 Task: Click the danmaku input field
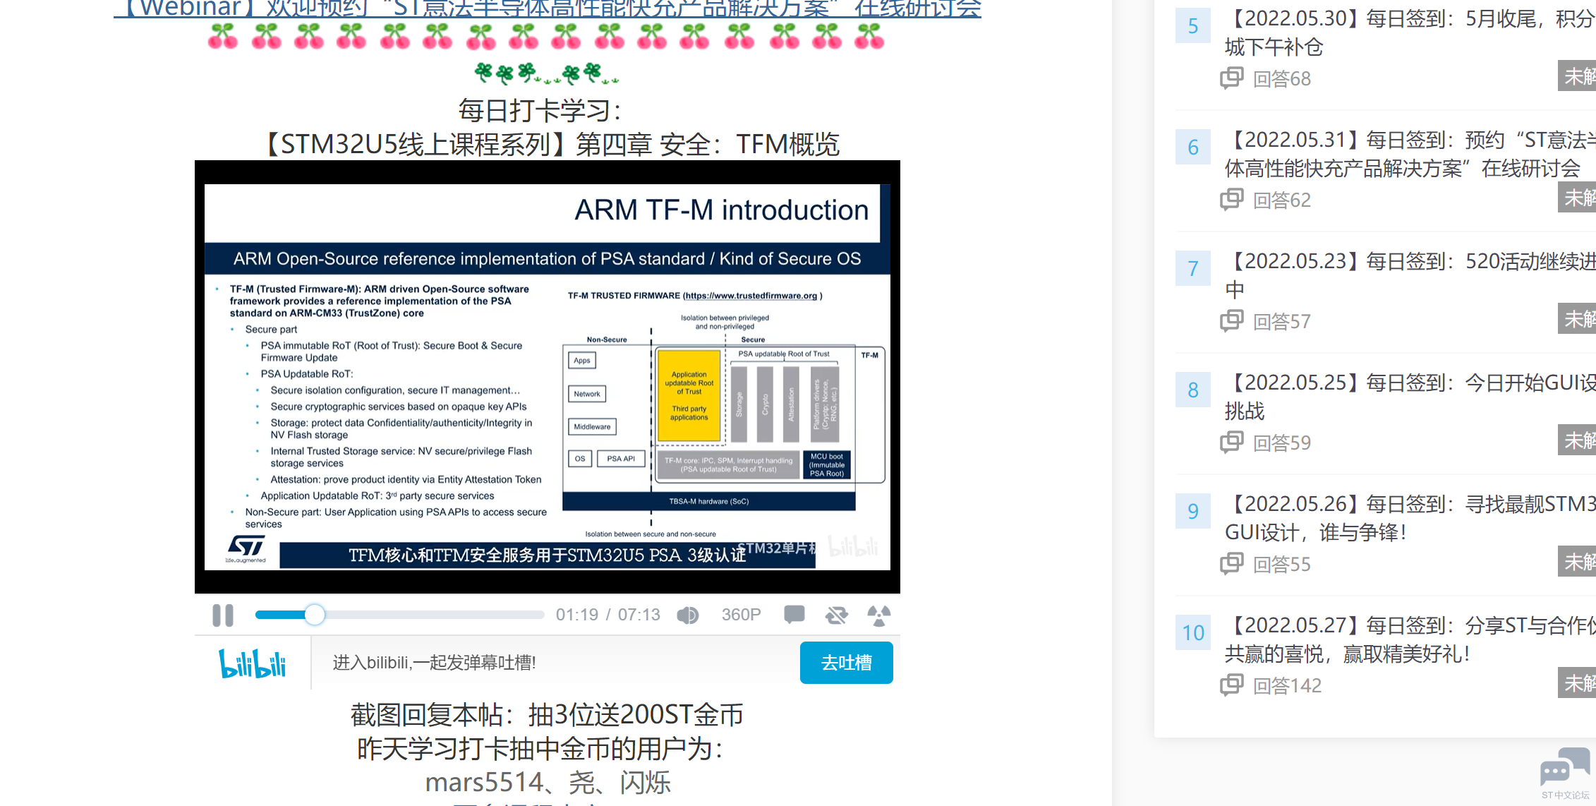[x=555, y=663]
